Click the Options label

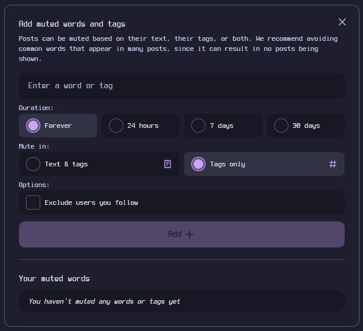(x=34, y=185)
